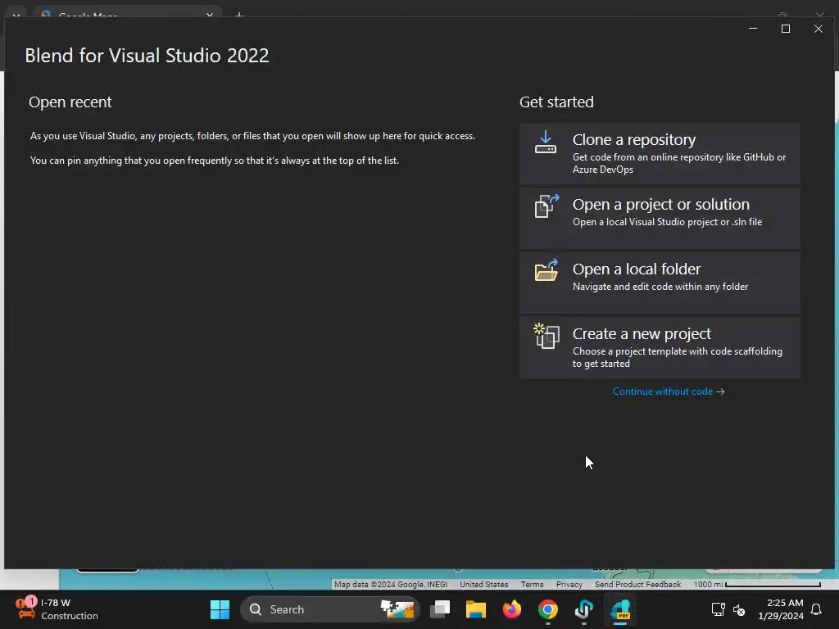Open Firefox from the taskbar

[512, 609]
